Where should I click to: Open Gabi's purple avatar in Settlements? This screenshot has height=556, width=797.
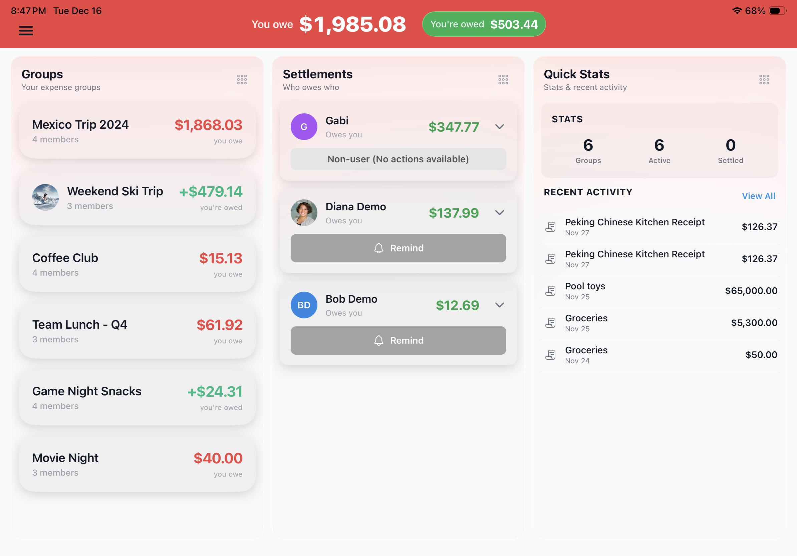click(x=304, y=127)
